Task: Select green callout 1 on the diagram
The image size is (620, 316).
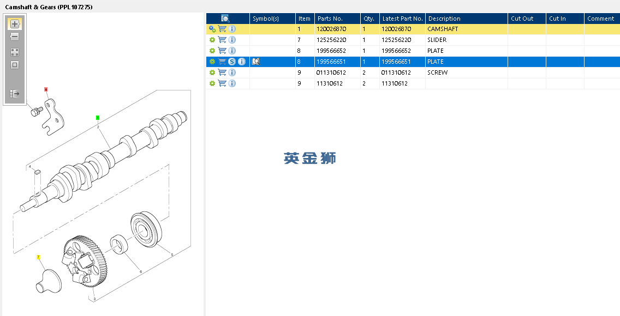Action: 98,118
